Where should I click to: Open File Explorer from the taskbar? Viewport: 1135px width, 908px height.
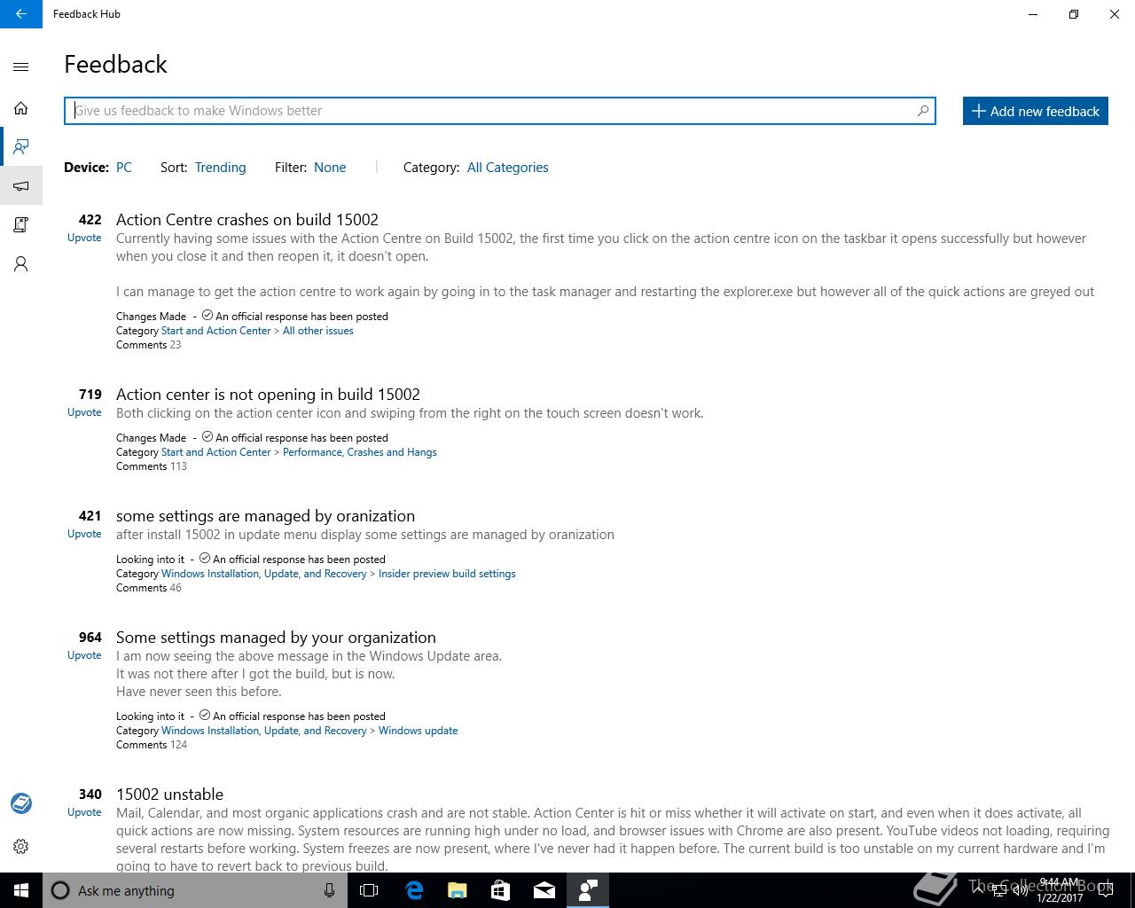click(457, 890)
